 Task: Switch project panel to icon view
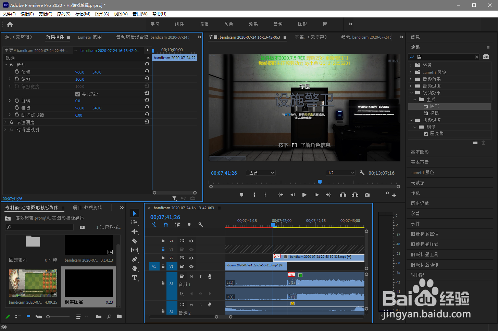[28, 317]
